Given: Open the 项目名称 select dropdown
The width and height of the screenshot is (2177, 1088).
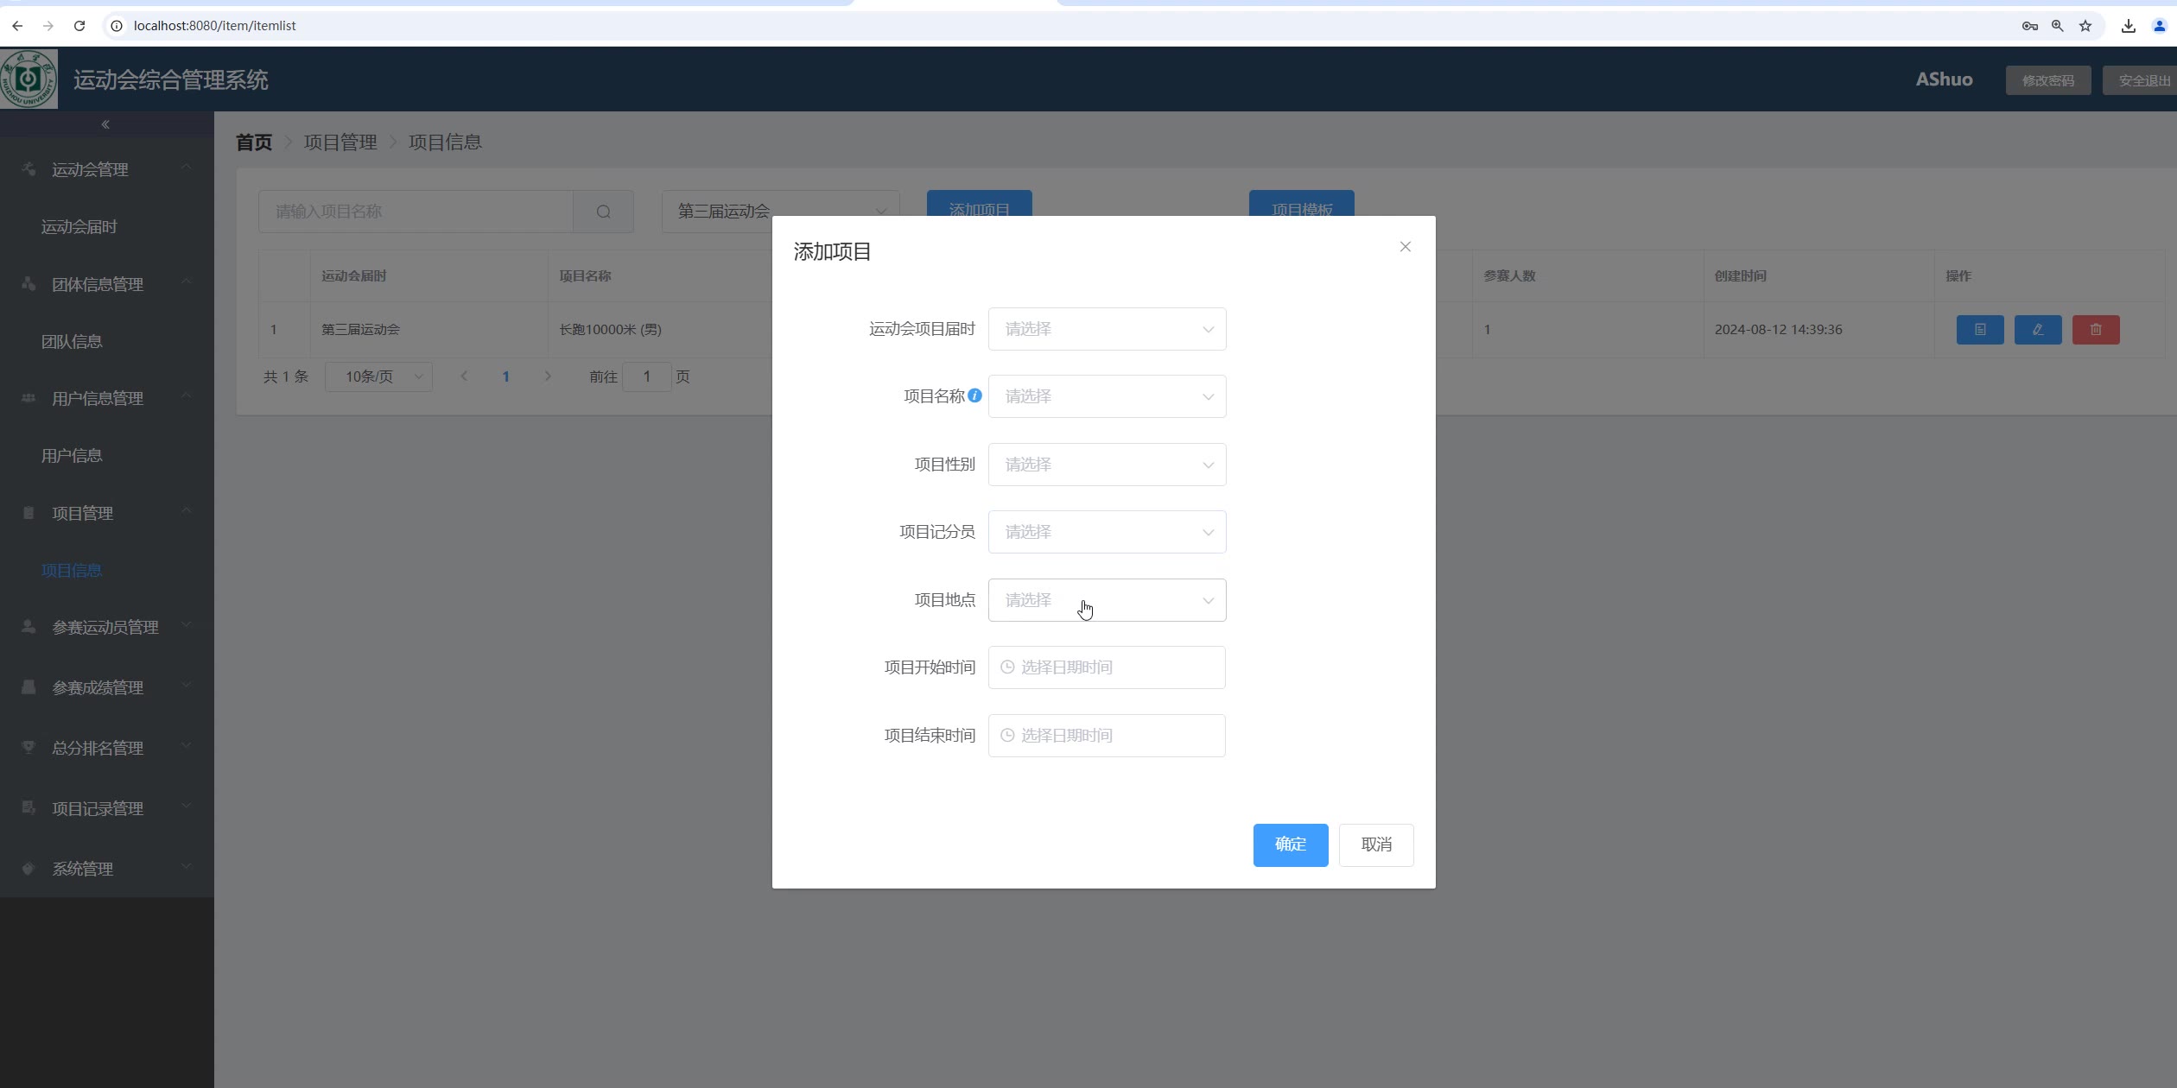Looking at the screenshot, I should (x=1107, y=396).
